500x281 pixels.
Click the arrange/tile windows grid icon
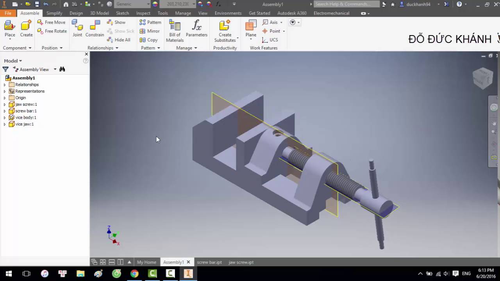pyautogui.click(x=103, y=262)
